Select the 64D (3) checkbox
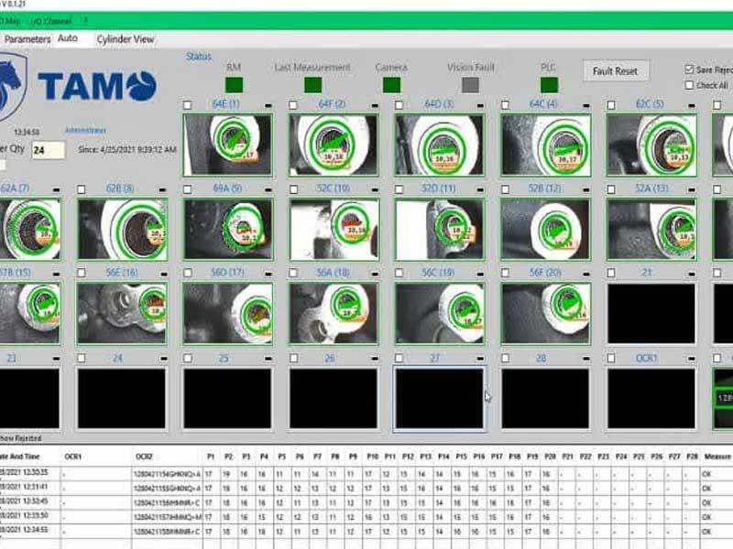Image resolution: width=733 pixels, height=549 pixels. (399, 105)
